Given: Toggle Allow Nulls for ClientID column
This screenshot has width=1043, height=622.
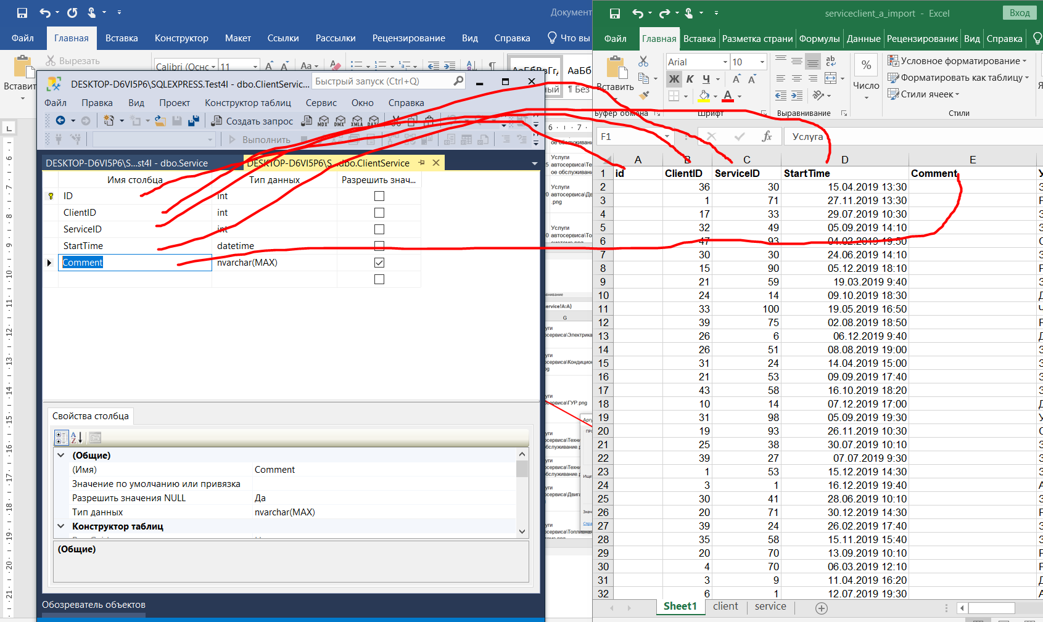Looking at the screenshot, I should [379, 213].
